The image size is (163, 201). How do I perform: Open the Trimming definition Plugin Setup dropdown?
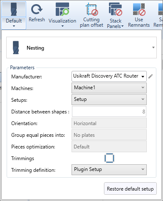(x=109, y=170)
